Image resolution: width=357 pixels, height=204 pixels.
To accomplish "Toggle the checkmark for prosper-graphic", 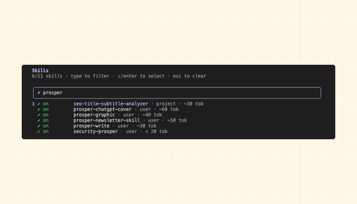I will pyautogui.click(x=39, y=115).
